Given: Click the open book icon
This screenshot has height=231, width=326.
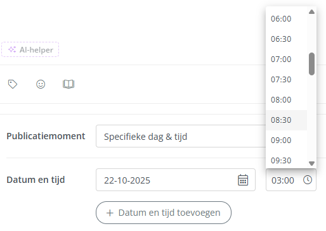Looking at the screenshot, I should coord(68,84).
